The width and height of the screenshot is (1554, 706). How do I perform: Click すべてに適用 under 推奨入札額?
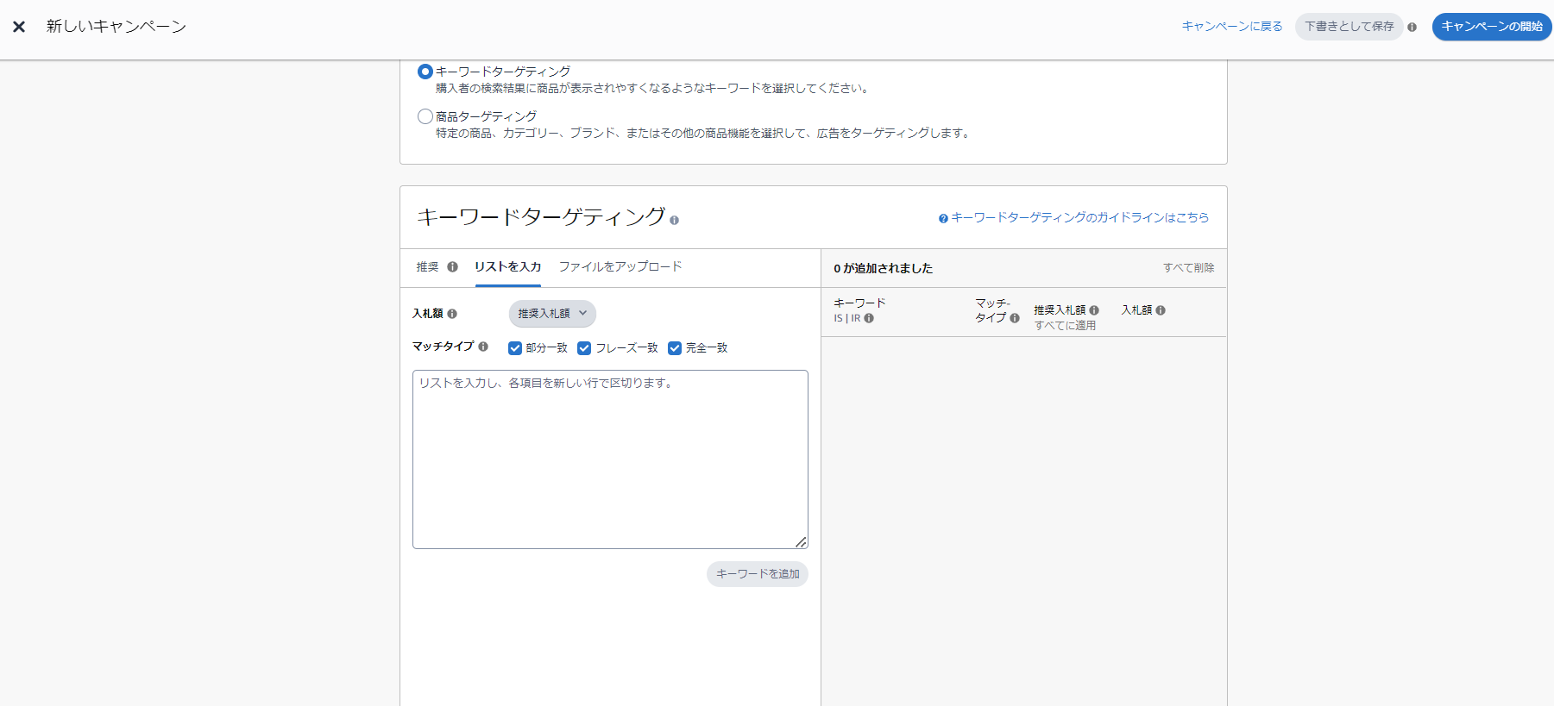pyautogui.click(x=1065, y=326)
